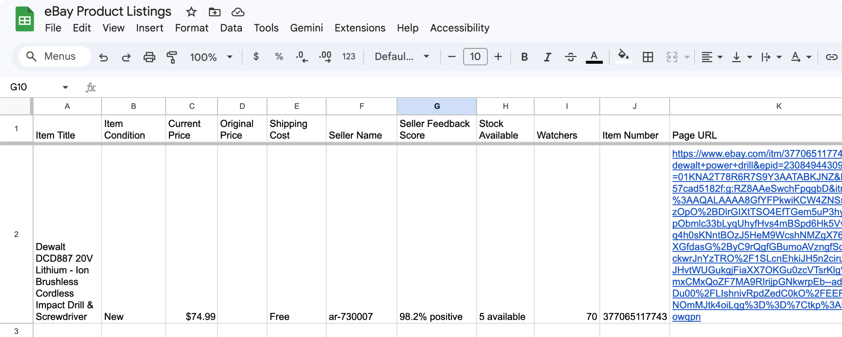Click the insert link icon
The height and width of the screenshot is (337, 842).
[831, 57]
